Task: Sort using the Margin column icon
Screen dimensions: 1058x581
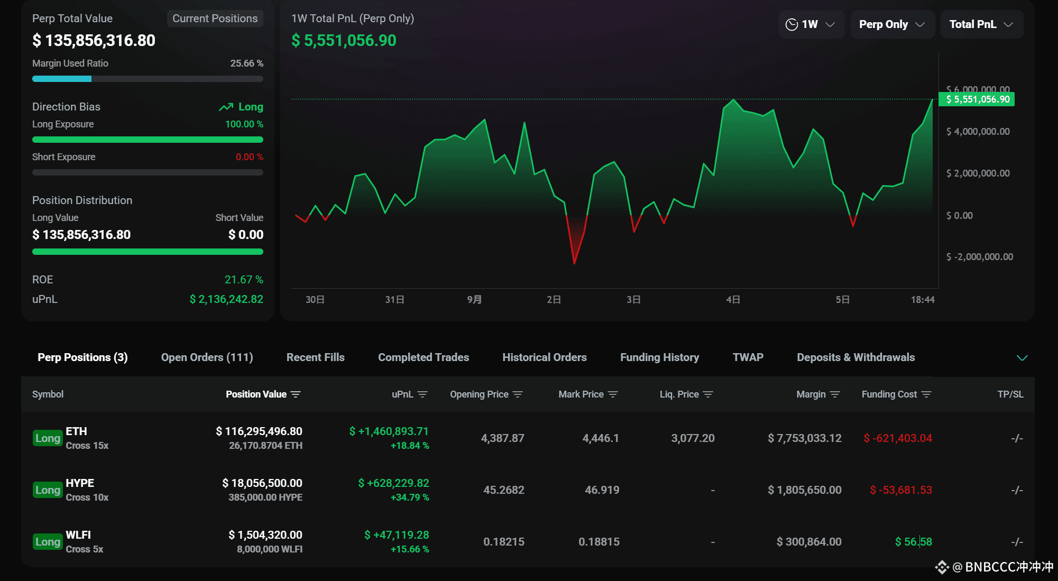Action: pos(835,394)
